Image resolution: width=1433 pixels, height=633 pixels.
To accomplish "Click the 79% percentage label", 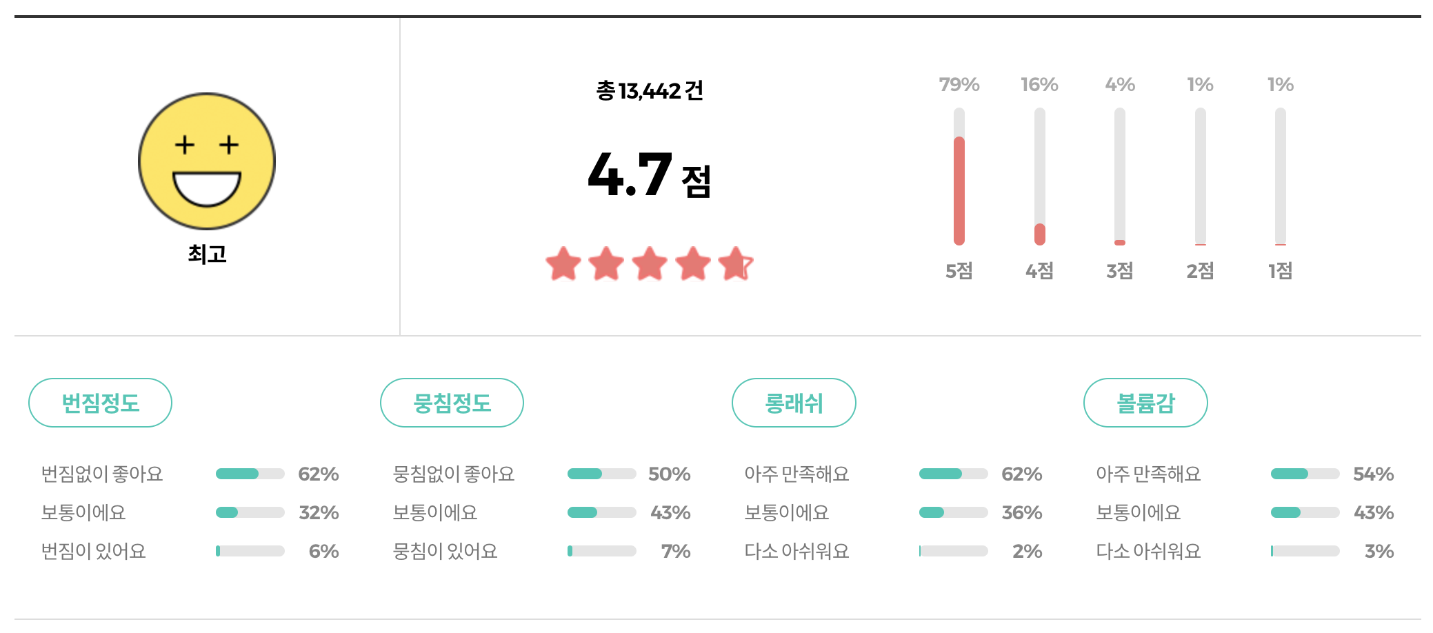I will [x=959, y=84].
